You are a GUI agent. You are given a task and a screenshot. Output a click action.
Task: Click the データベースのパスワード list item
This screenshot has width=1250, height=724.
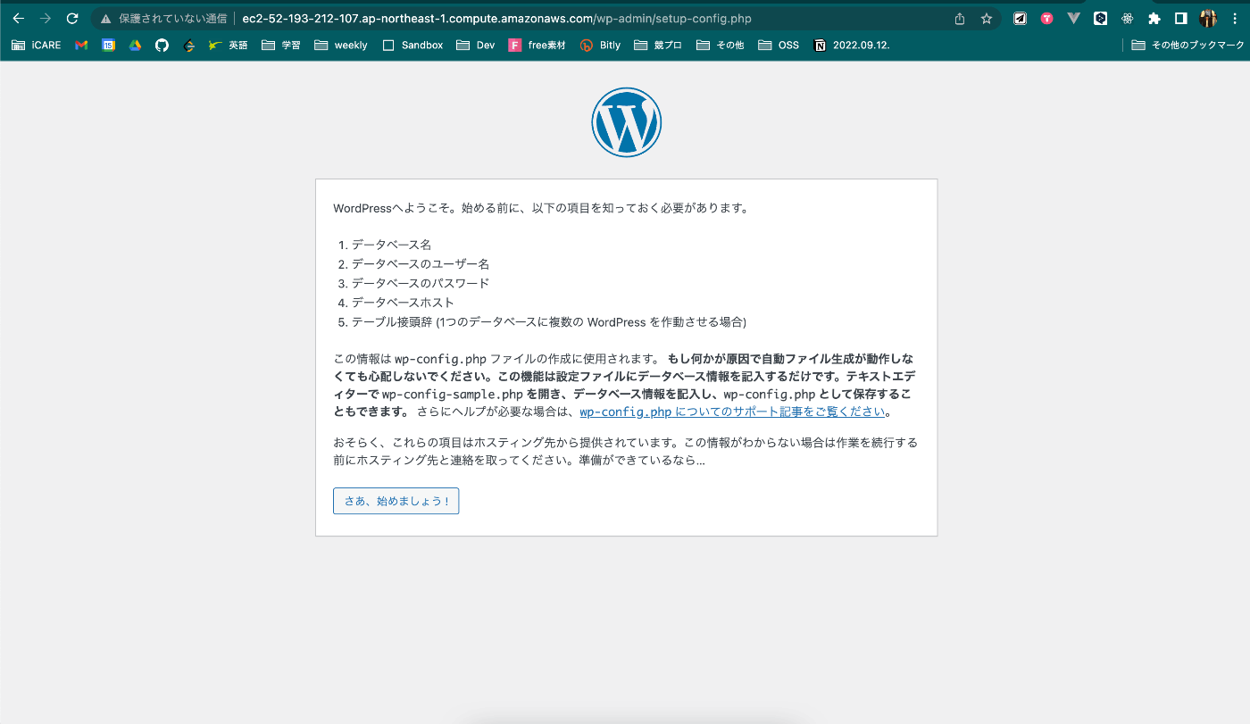(420, 283)
